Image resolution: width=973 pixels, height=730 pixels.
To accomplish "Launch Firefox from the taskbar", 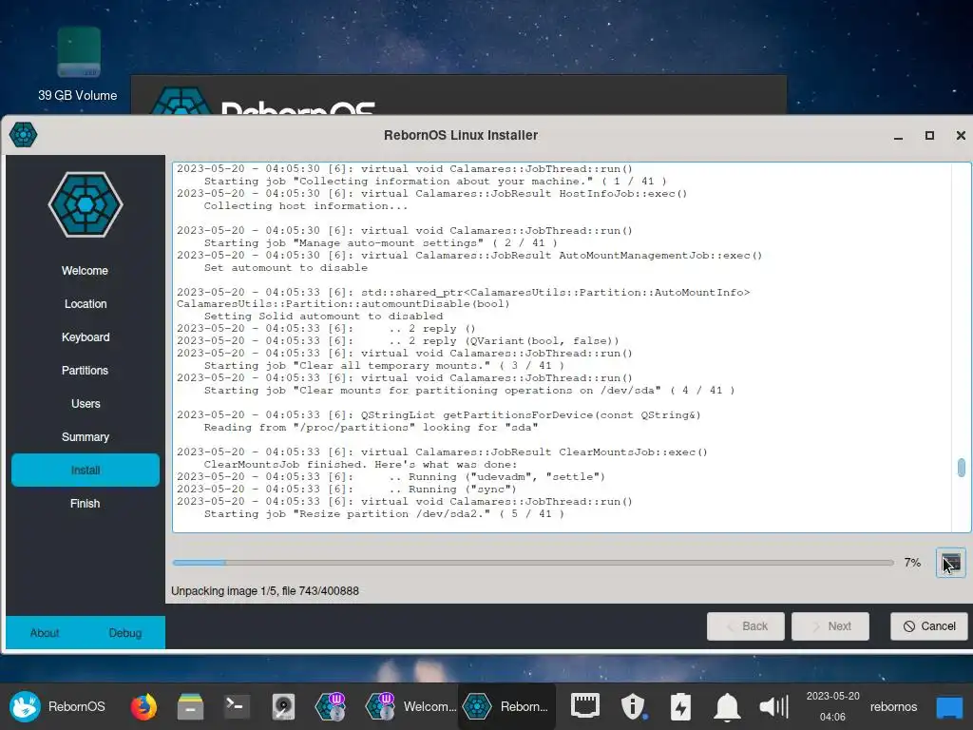I will [143, 706].
